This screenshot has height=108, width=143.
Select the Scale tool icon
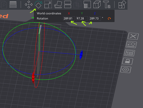click(x=48, y=5)
